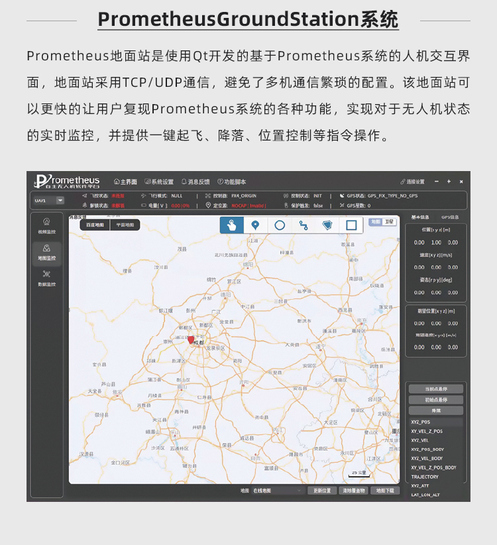Switch to 基本信息 basic info tab
The image size is (497, 545).
[420, 217]
